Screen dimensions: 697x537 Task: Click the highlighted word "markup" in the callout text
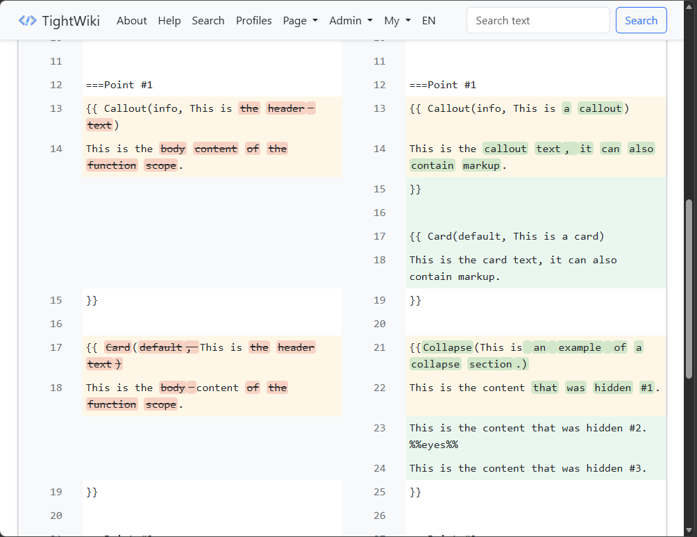pyautogui.click(x=481, y=165)
